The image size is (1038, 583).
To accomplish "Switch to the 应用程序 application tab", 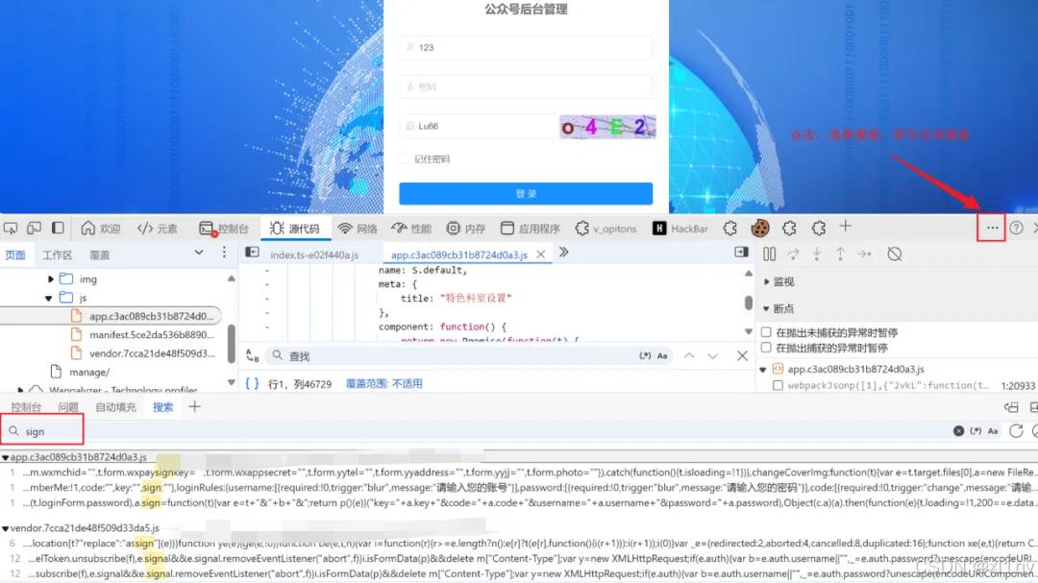I will [x=531, y=229].
